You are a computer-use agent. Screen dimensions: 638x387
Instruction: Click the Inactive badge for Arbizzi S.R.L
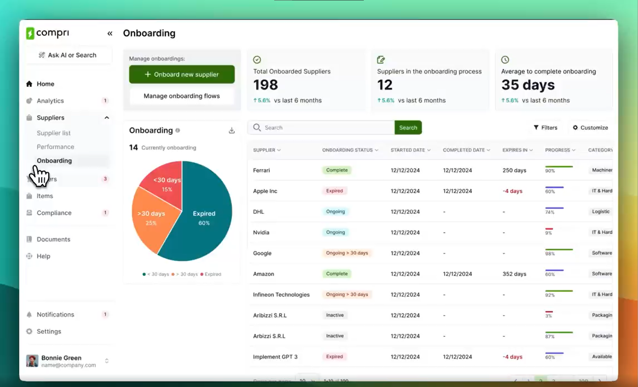pyautogui.click(x=335, y=336)
